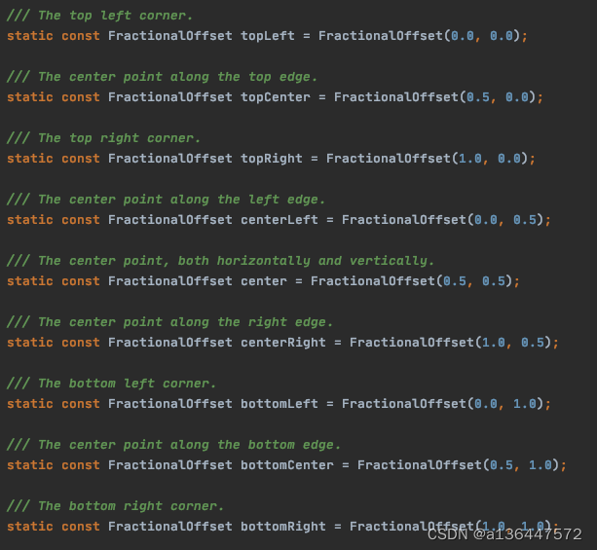This screenshot has width=597, height=550.
Task: Click the 0.5 value in topCenter constructor
Action: [478, 97]
